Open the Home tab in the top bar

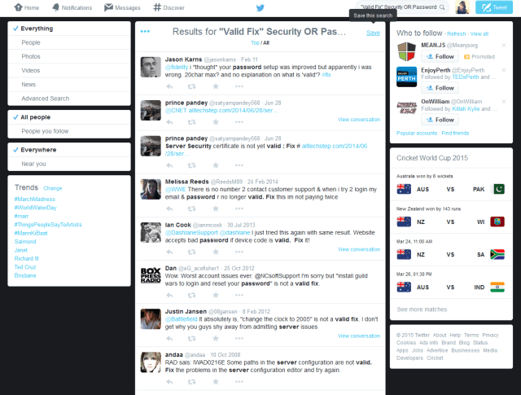point(27,7)
